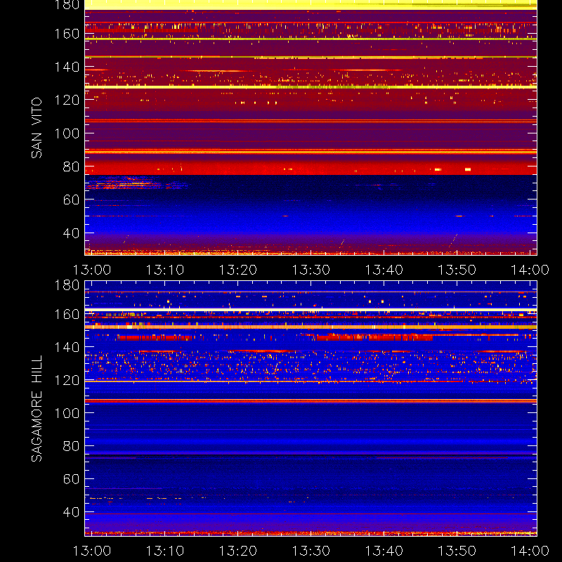Choose the 80 label on Sagamore Hill axis
Screen dimensions: 562x562
pos(72,446)
